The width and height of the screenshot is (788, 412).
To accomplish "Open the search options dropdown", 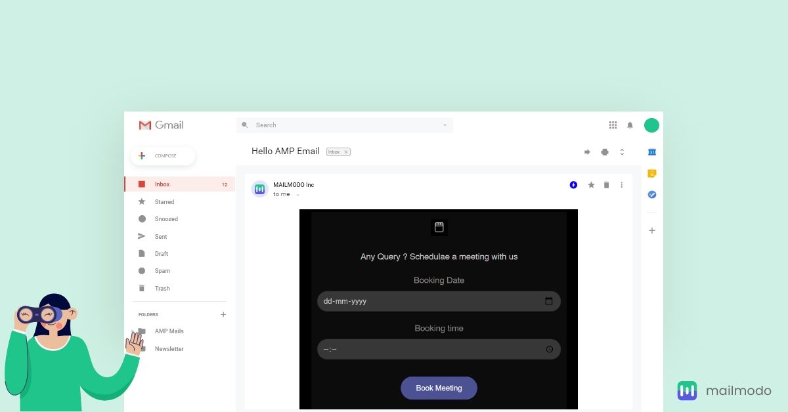I will [445, 125].
